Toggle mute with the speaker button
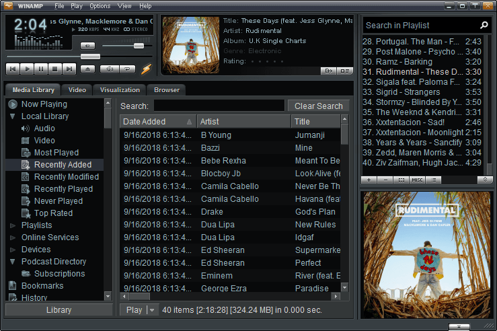 [88, 46]
